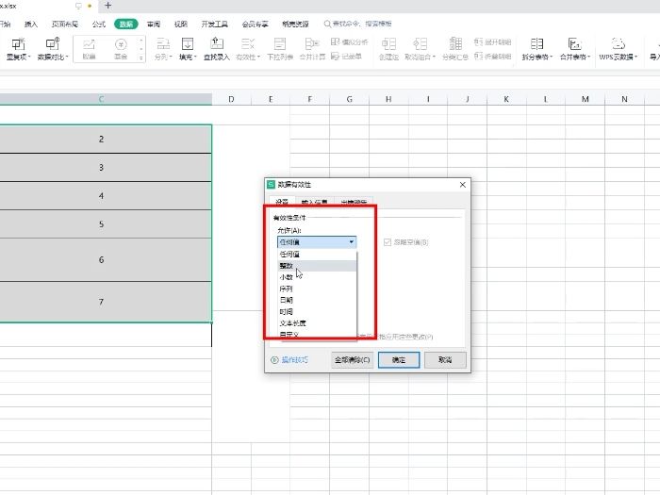
Task: Click the 折叠明细 (collapse detail) icon
Action: pos(479,56)
